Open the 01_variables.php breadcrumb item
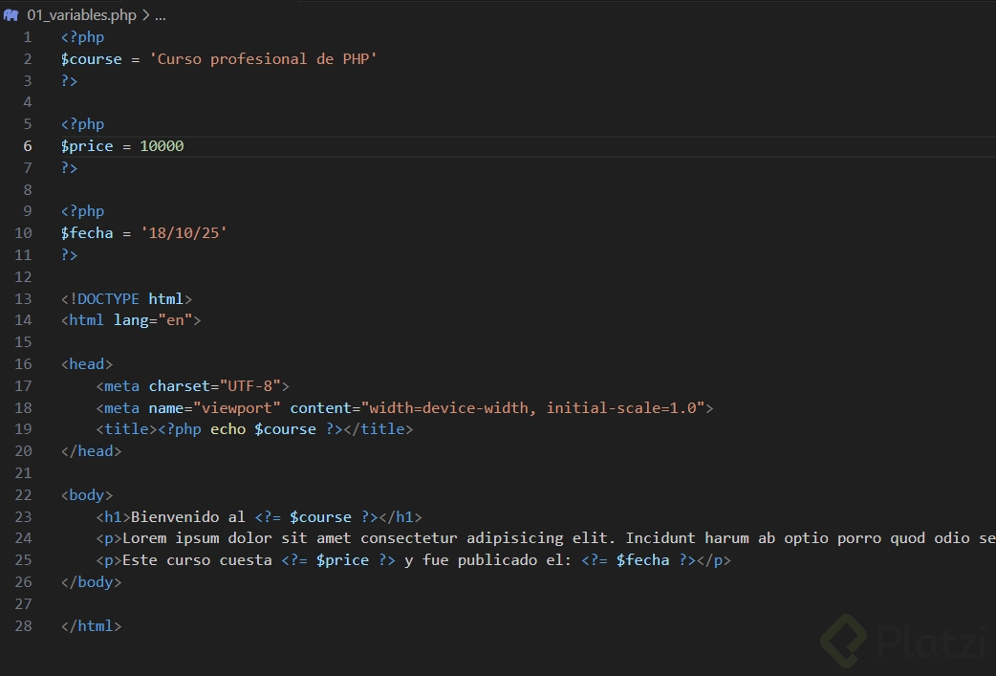 [x=81, y=15]
